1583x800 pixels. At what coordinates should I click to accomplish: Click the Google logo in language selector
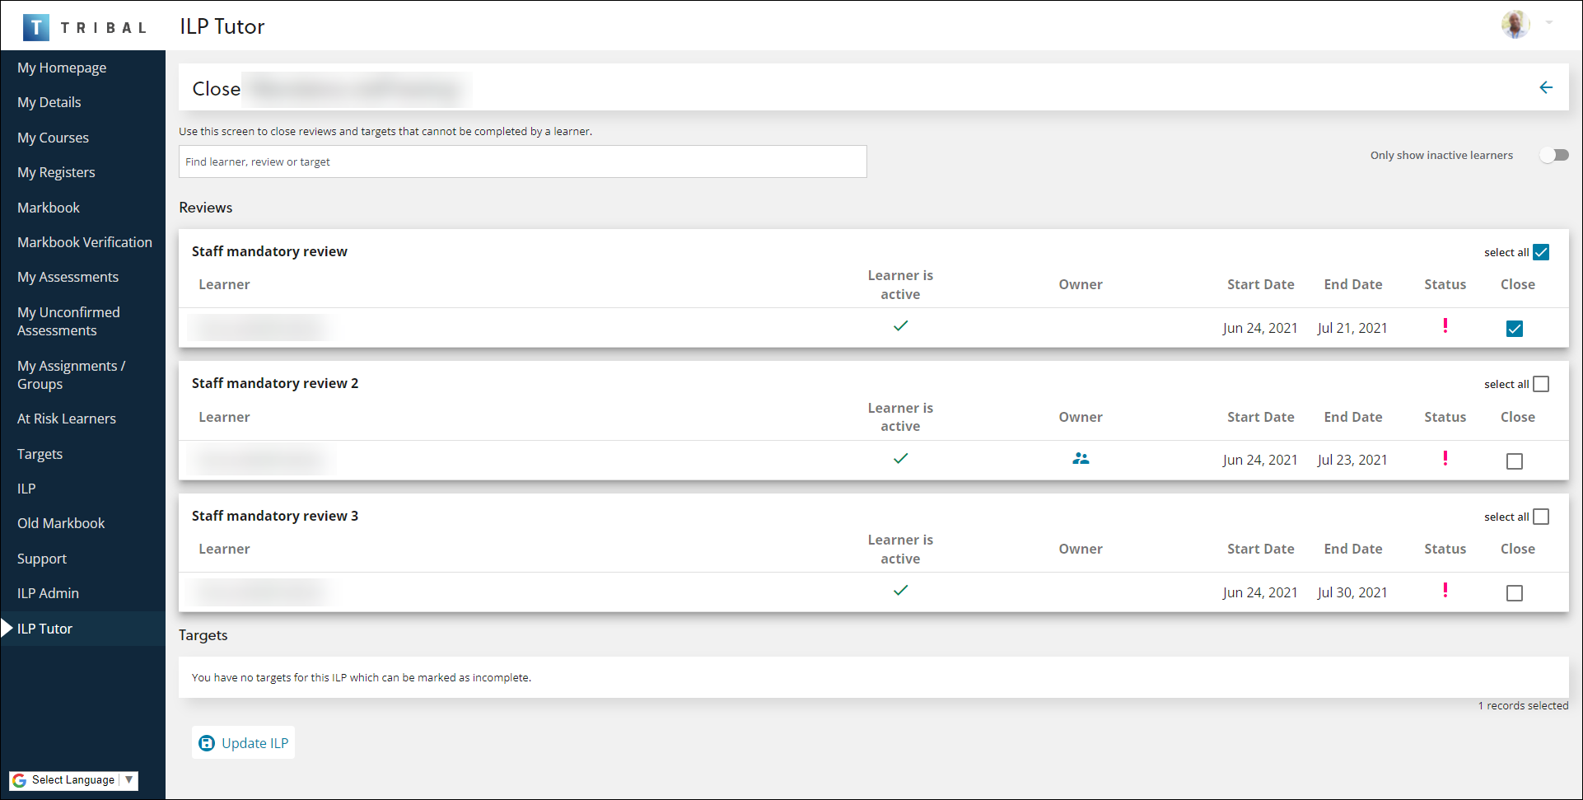[20, 780]
